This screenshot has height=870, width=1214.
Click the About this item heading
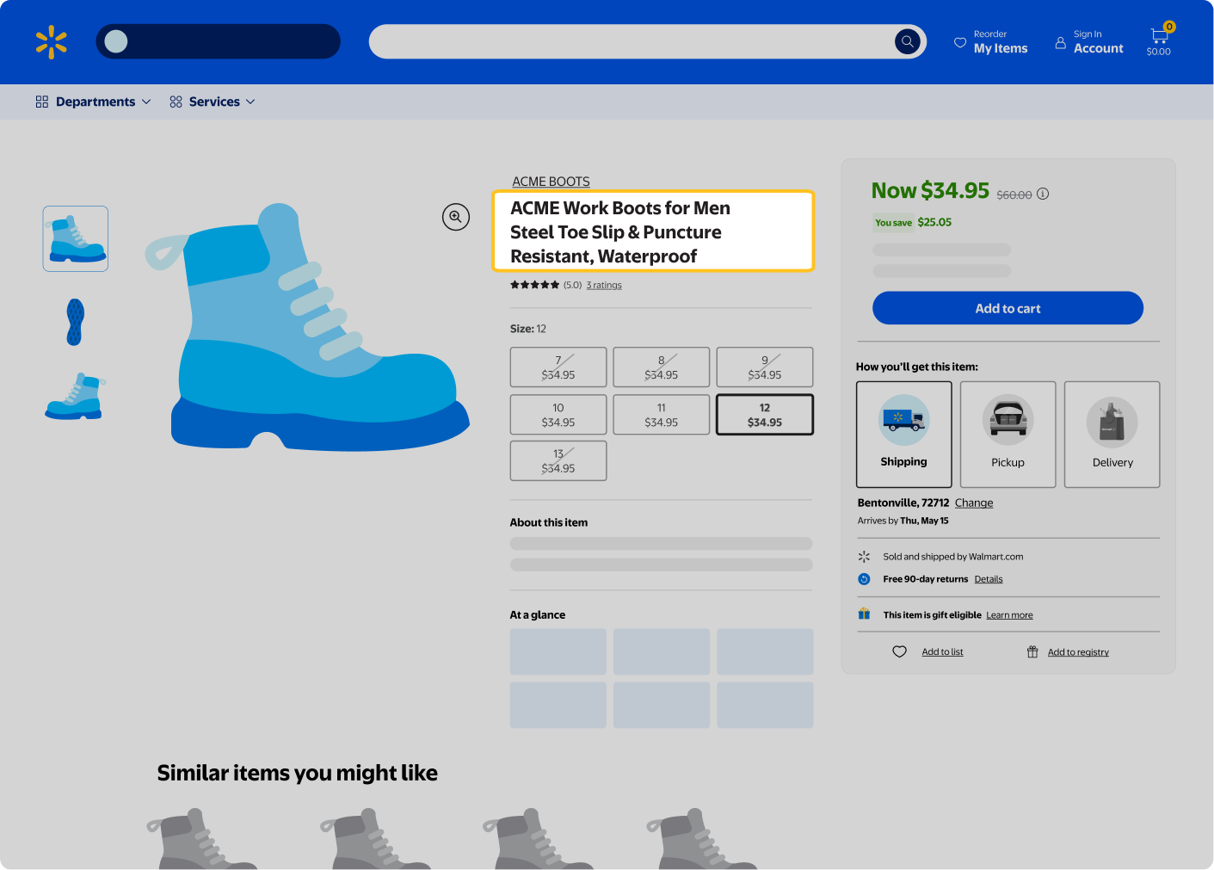coord(549,522)
